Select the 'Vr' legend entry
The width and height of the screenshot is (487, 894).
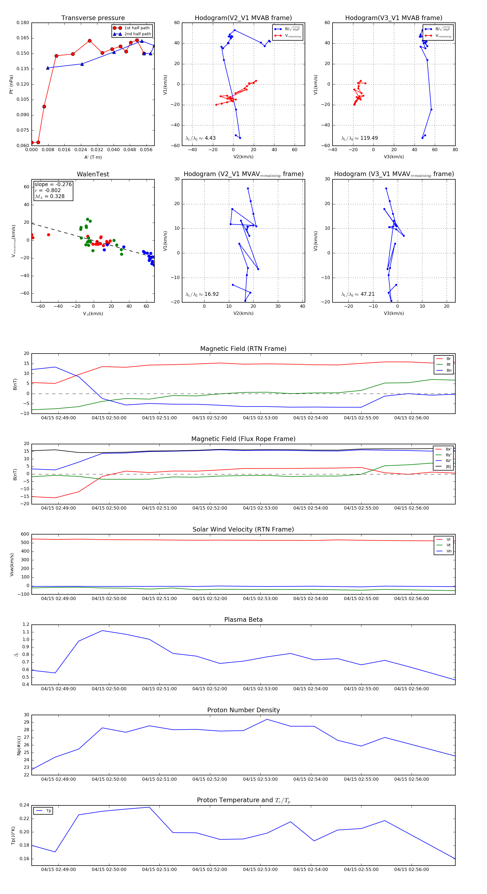click(444, 539)
